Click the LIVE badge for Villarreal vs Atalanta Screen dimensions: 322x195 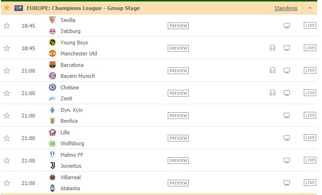pos(310,183)
